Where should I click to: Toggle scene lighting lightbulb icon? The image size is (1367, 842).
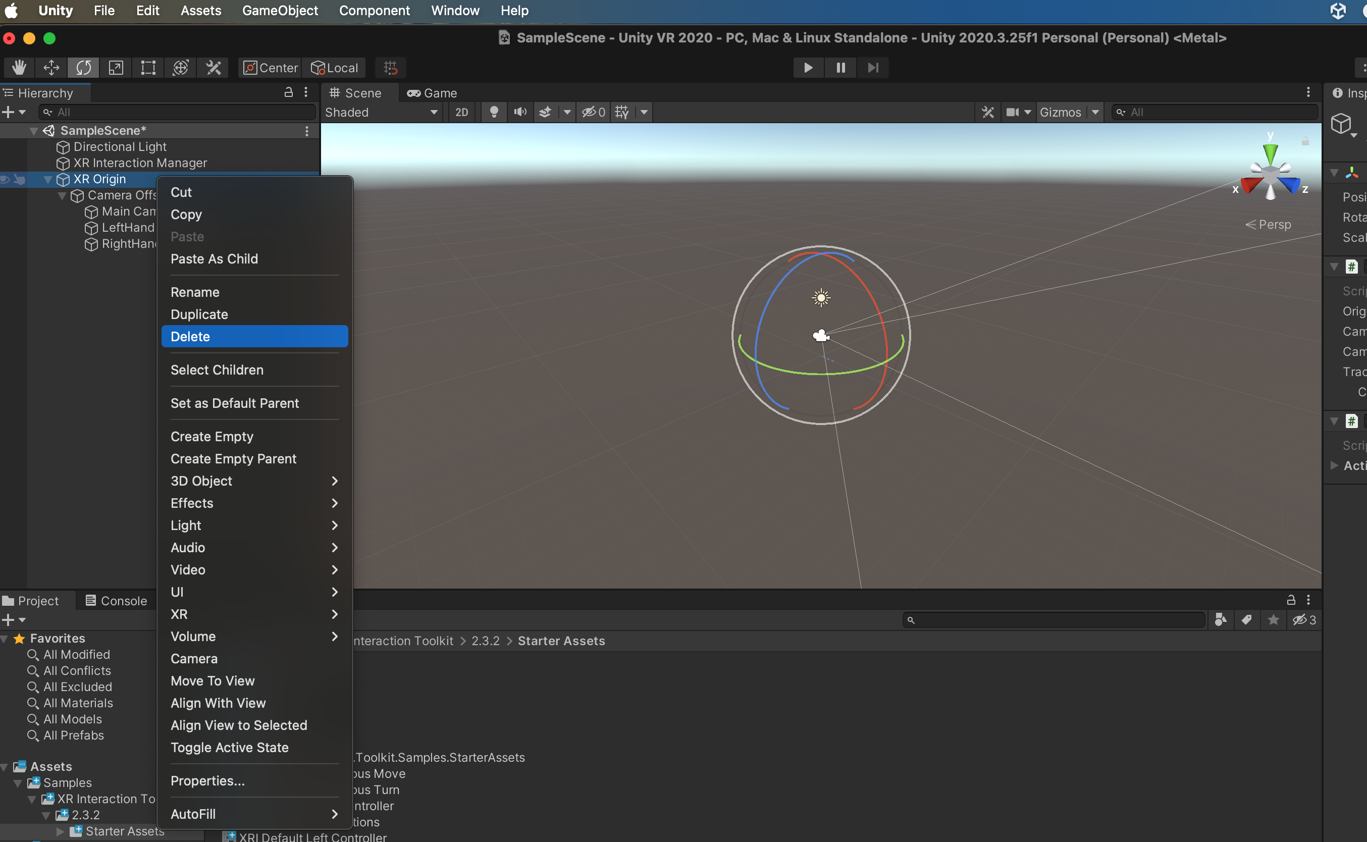click(493, 112)
